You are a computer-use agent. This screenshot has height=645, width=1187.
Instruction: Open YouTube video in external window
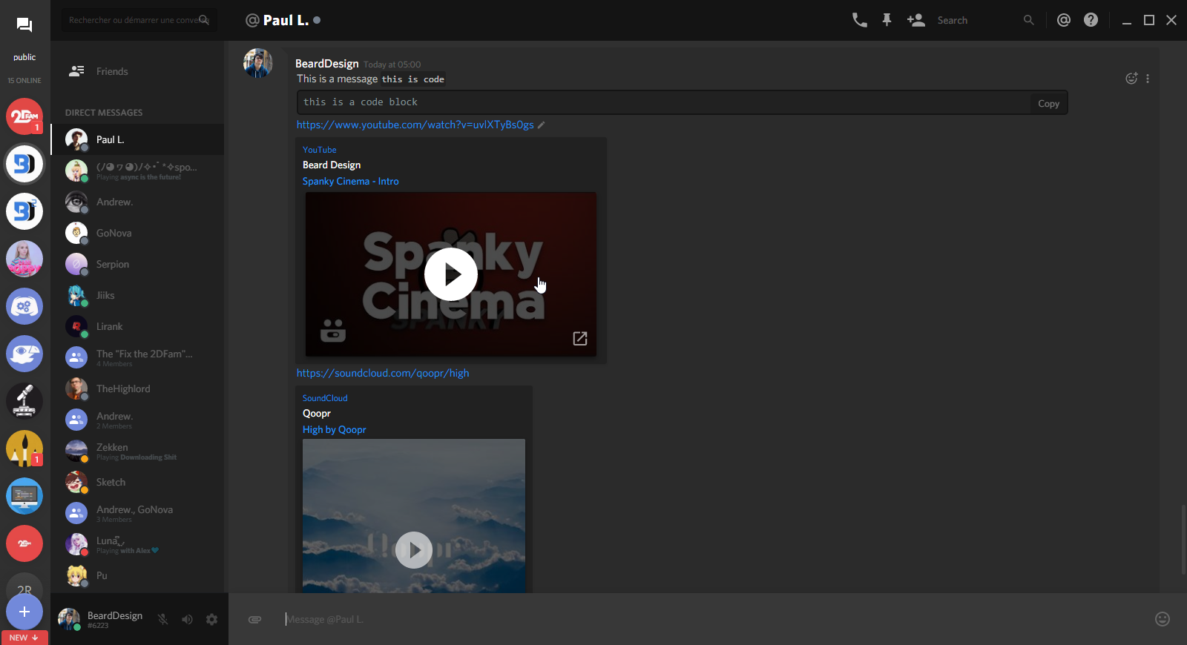click(580, 338)
